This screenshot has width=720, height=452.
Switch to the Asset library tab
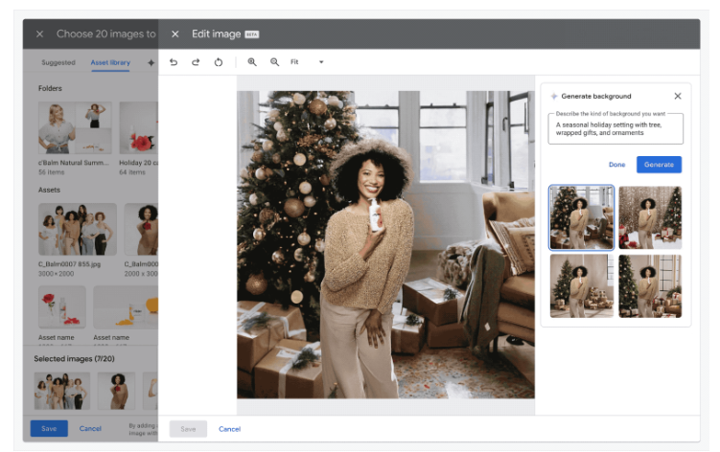(x=110, y=62)
